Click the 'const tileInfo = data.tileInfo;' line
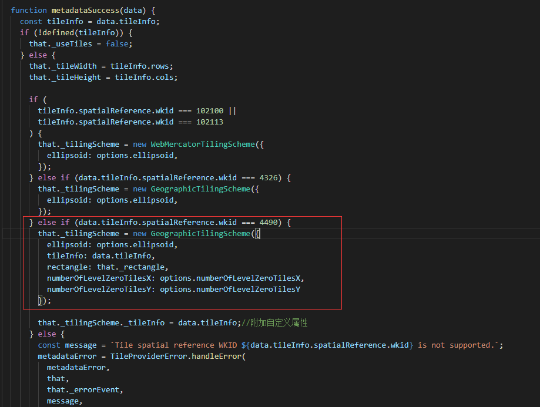 (x=89, y=21)
